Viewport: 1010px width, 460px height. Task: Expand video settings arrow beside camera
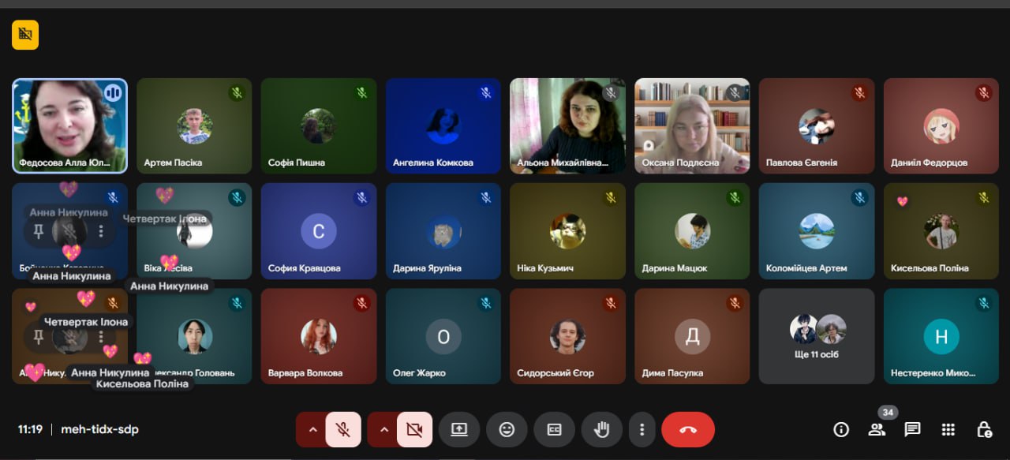pos(384,430)
